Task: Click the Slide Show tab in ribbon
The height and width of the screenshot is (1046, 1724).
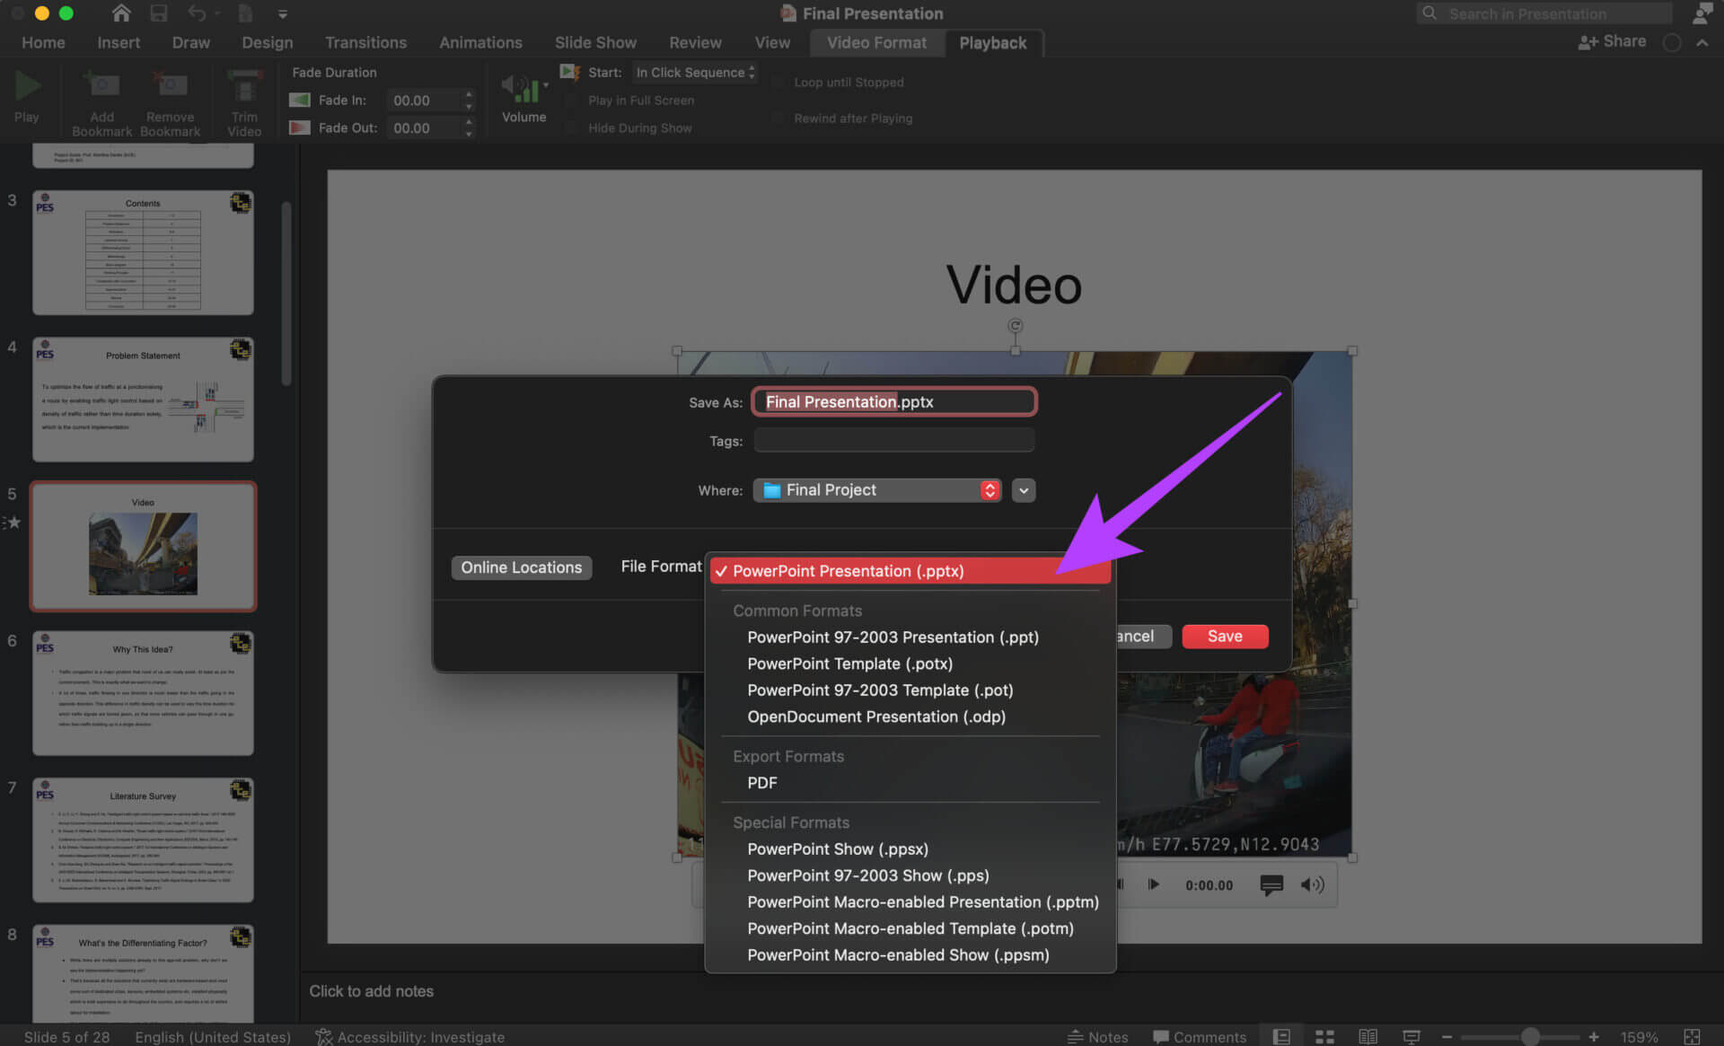Action: tap(596, 42)
